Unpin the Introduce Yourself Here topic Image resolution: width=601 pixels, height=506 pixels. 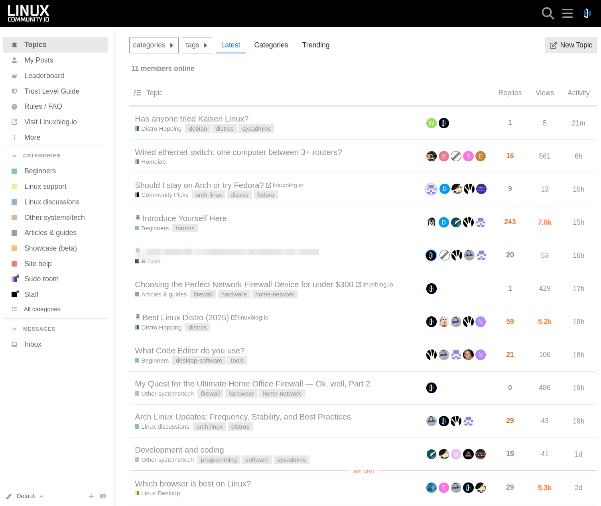click(x=138, y=217)
